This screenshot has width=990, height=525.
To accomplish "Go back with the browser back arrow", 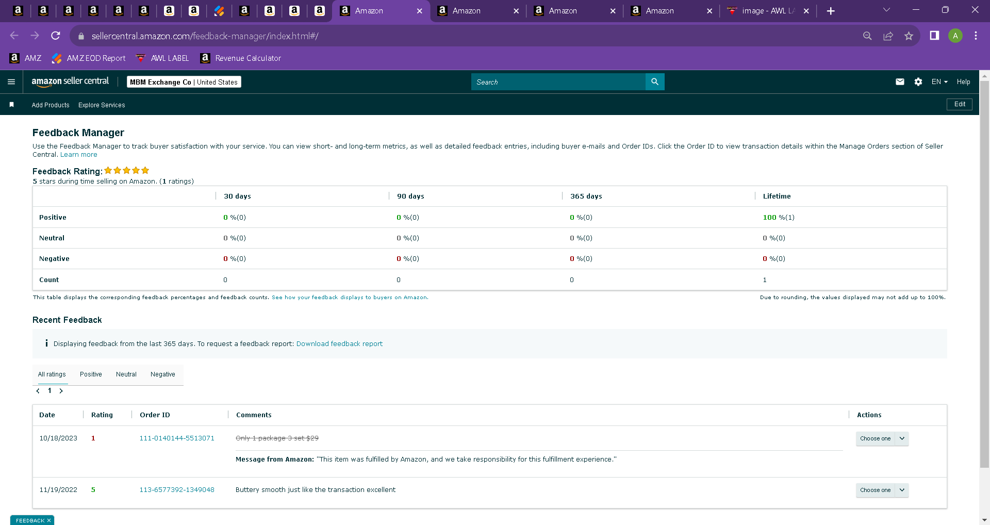I will coord(14,36).
